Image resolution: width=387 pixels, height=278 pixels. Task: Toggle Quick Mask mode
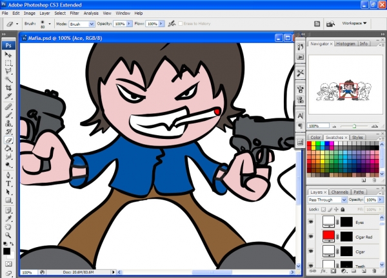[x=8, y=264]
